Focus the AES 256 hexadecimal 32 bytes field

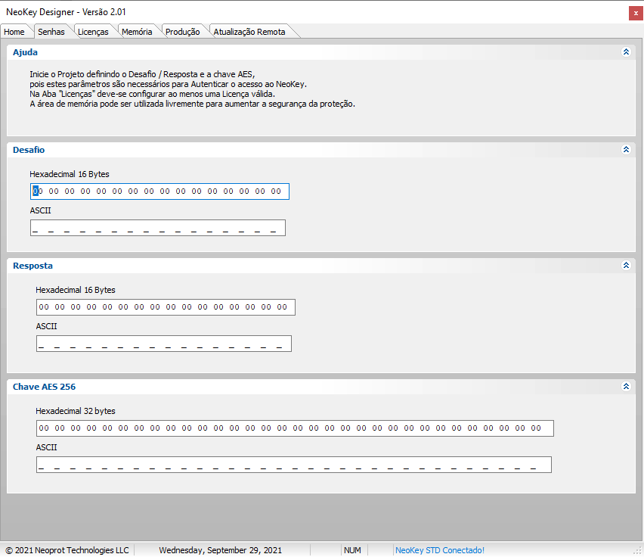point(295,428)
